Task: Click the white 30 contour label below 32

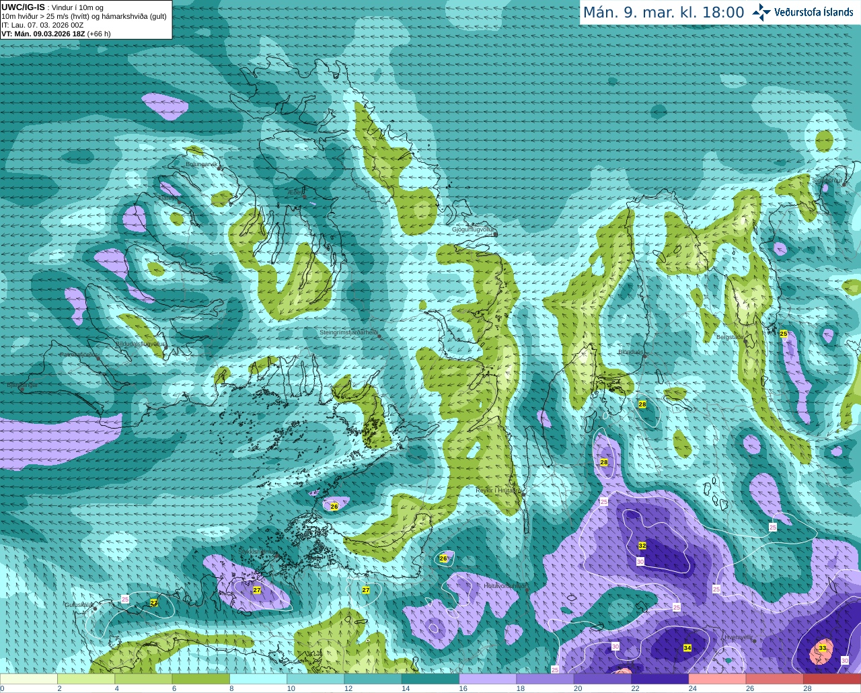Action: (x=640, y=561)
